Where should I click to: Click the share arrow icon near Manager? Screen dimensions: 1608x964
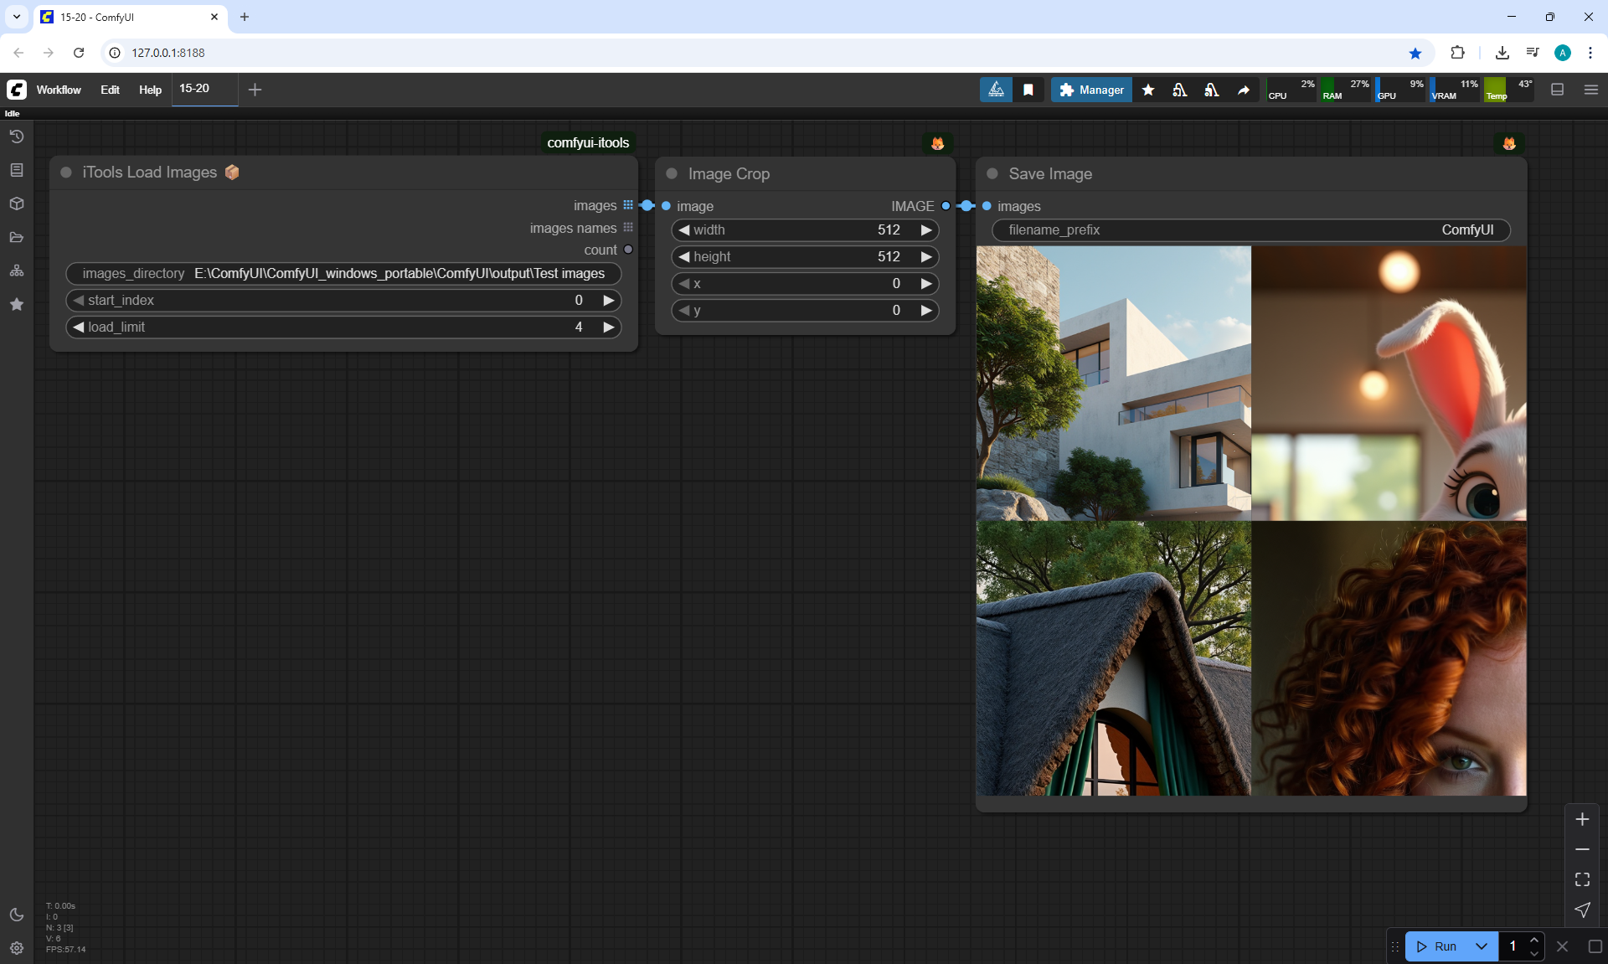point(1244,90)
